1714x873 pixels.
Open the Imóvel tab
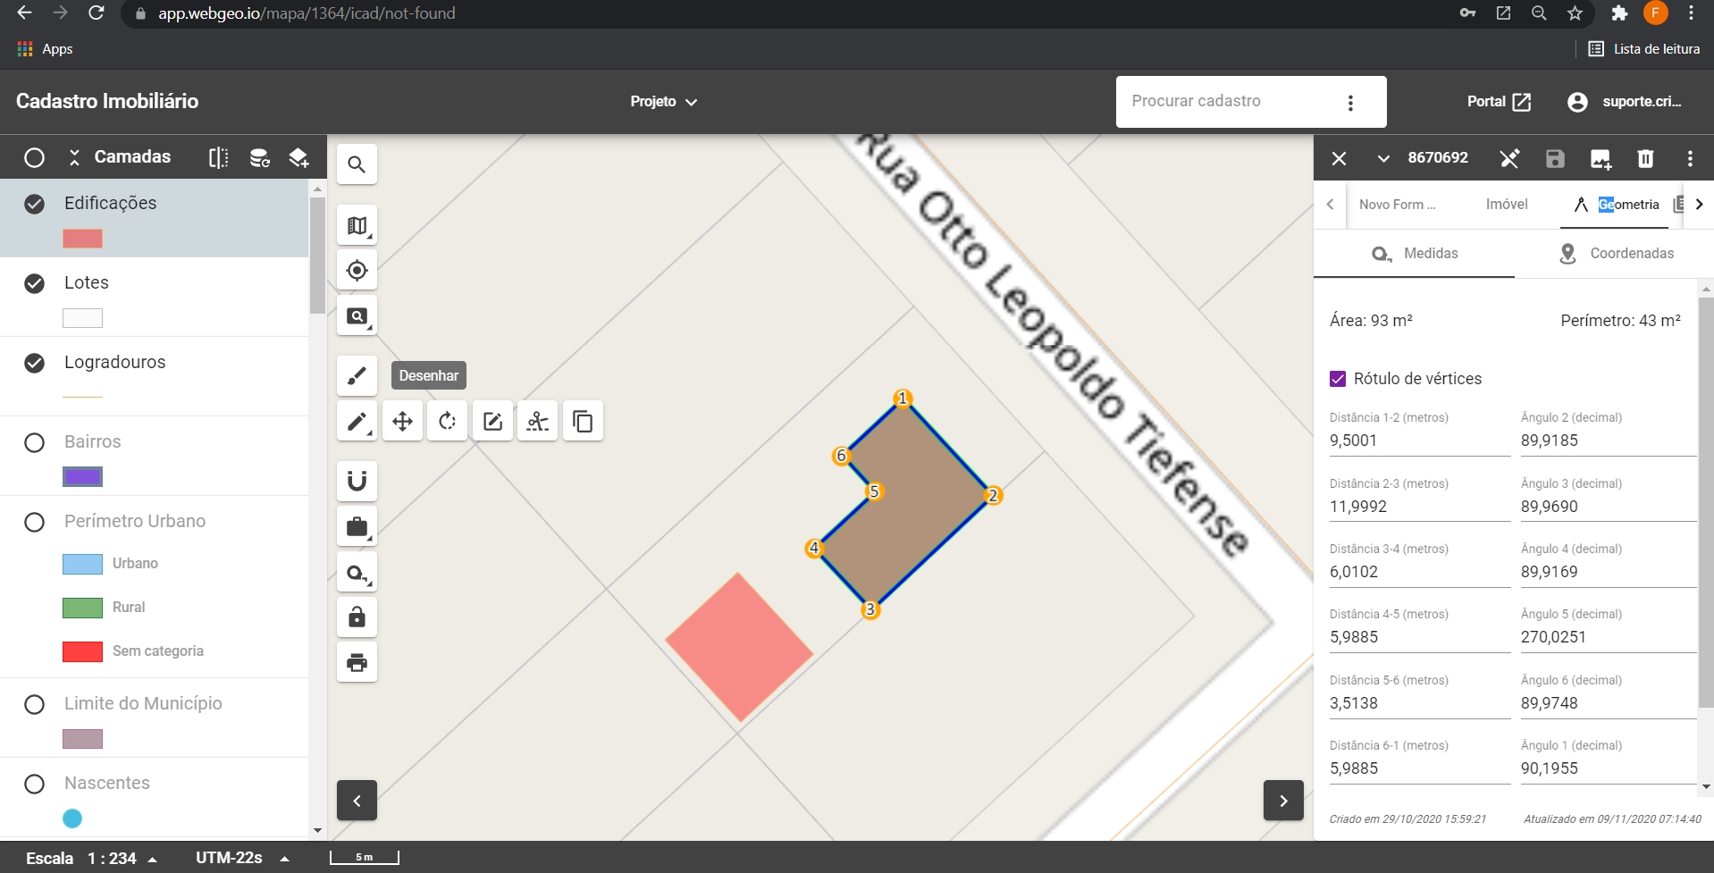pos(1506,205)
